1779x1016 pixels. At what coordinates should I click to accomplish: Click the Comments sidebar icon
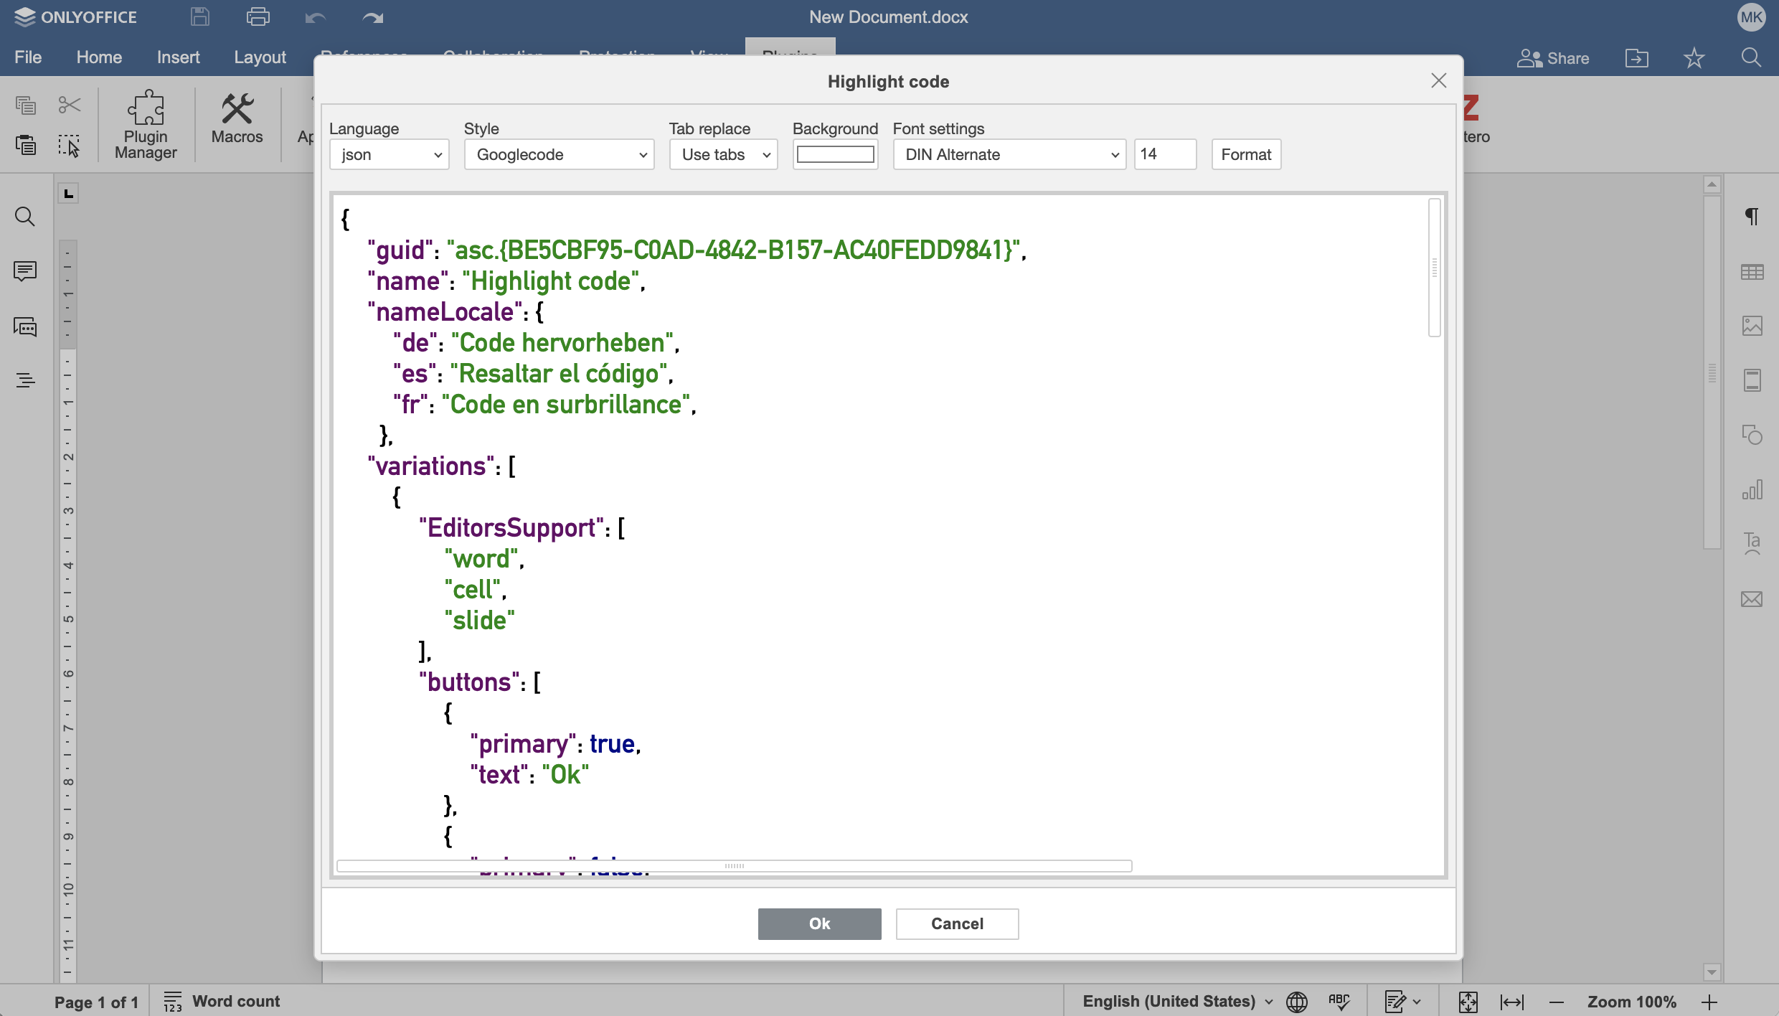click(x=25, y=271)
